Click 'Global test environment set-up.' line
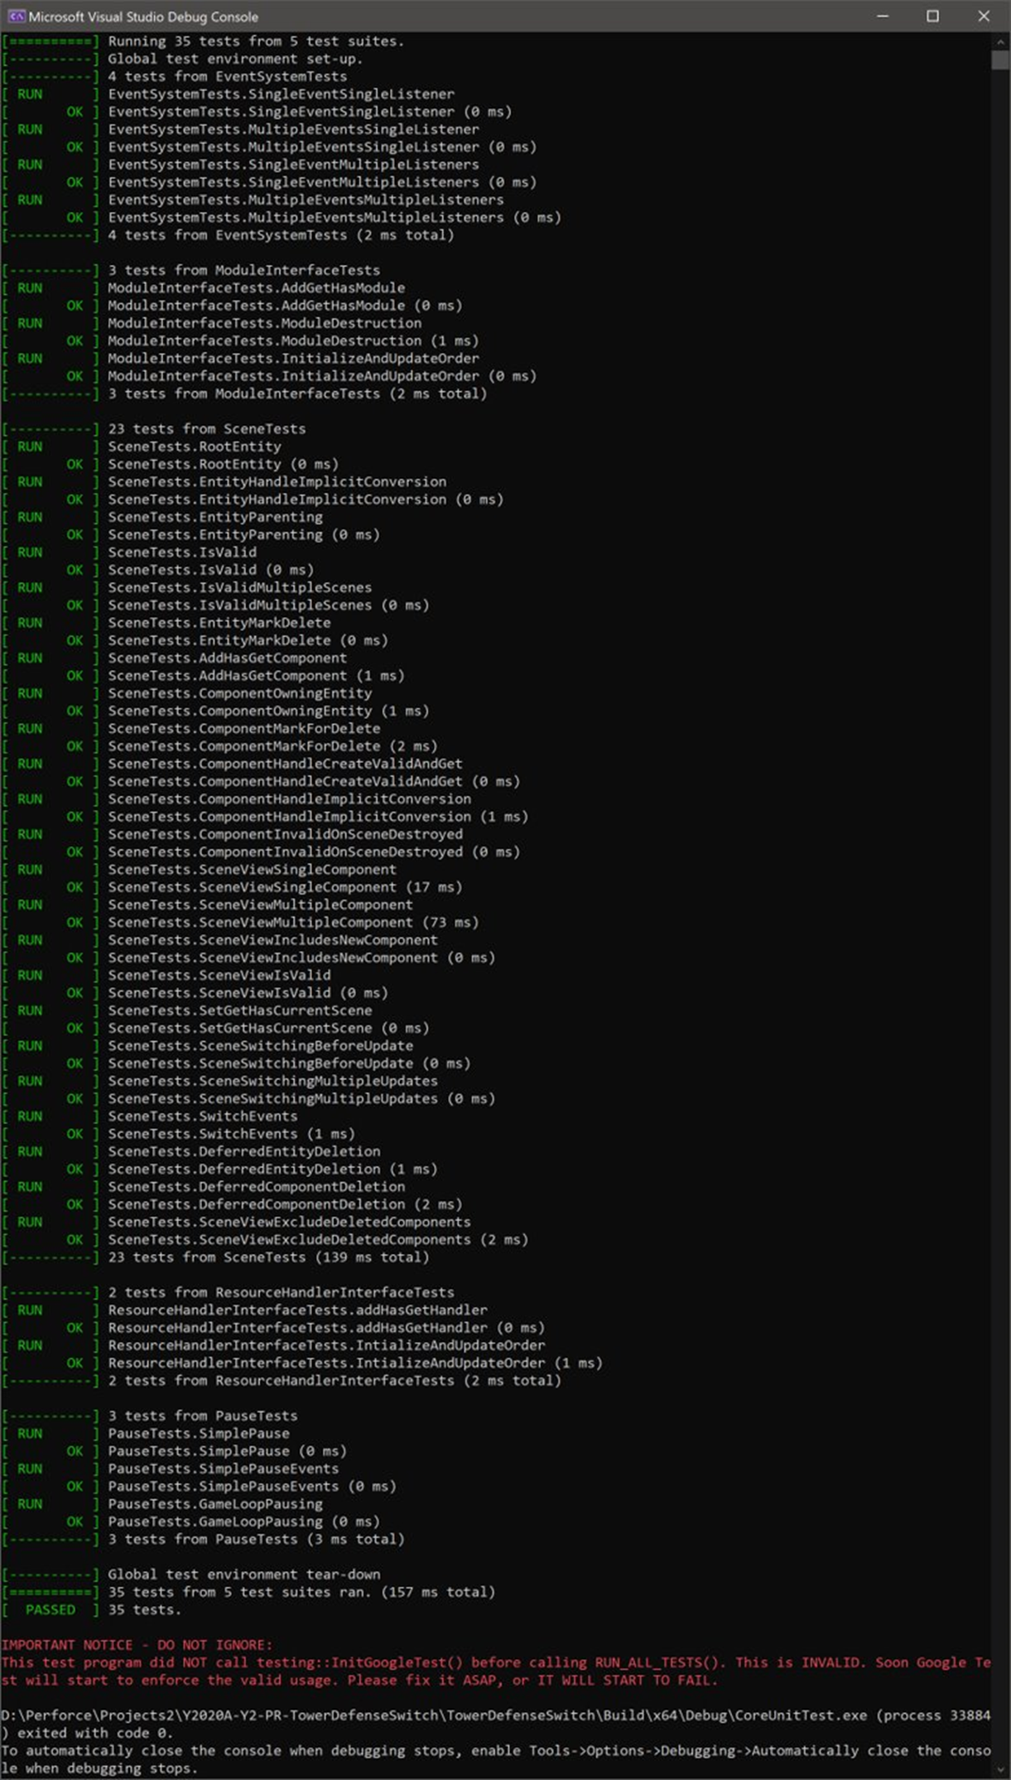This screenshot has width=1011, height=1780. click(x=235, y=59)
